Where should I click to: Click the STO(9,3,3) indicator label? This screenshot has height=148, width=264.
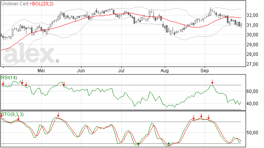point(13,114)
